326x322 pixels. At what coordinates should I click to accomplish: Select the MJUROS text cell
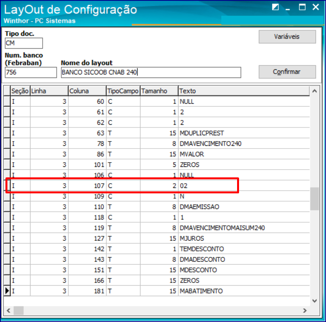(x=244, y=239)
